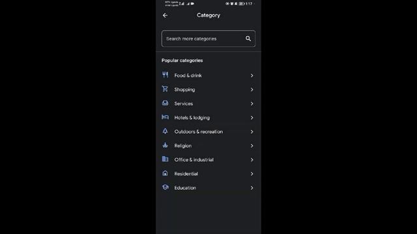Select the Outdoors & recreation label
Image resolution: width=417 pixels, height=234 pixels.
[198, 132]
